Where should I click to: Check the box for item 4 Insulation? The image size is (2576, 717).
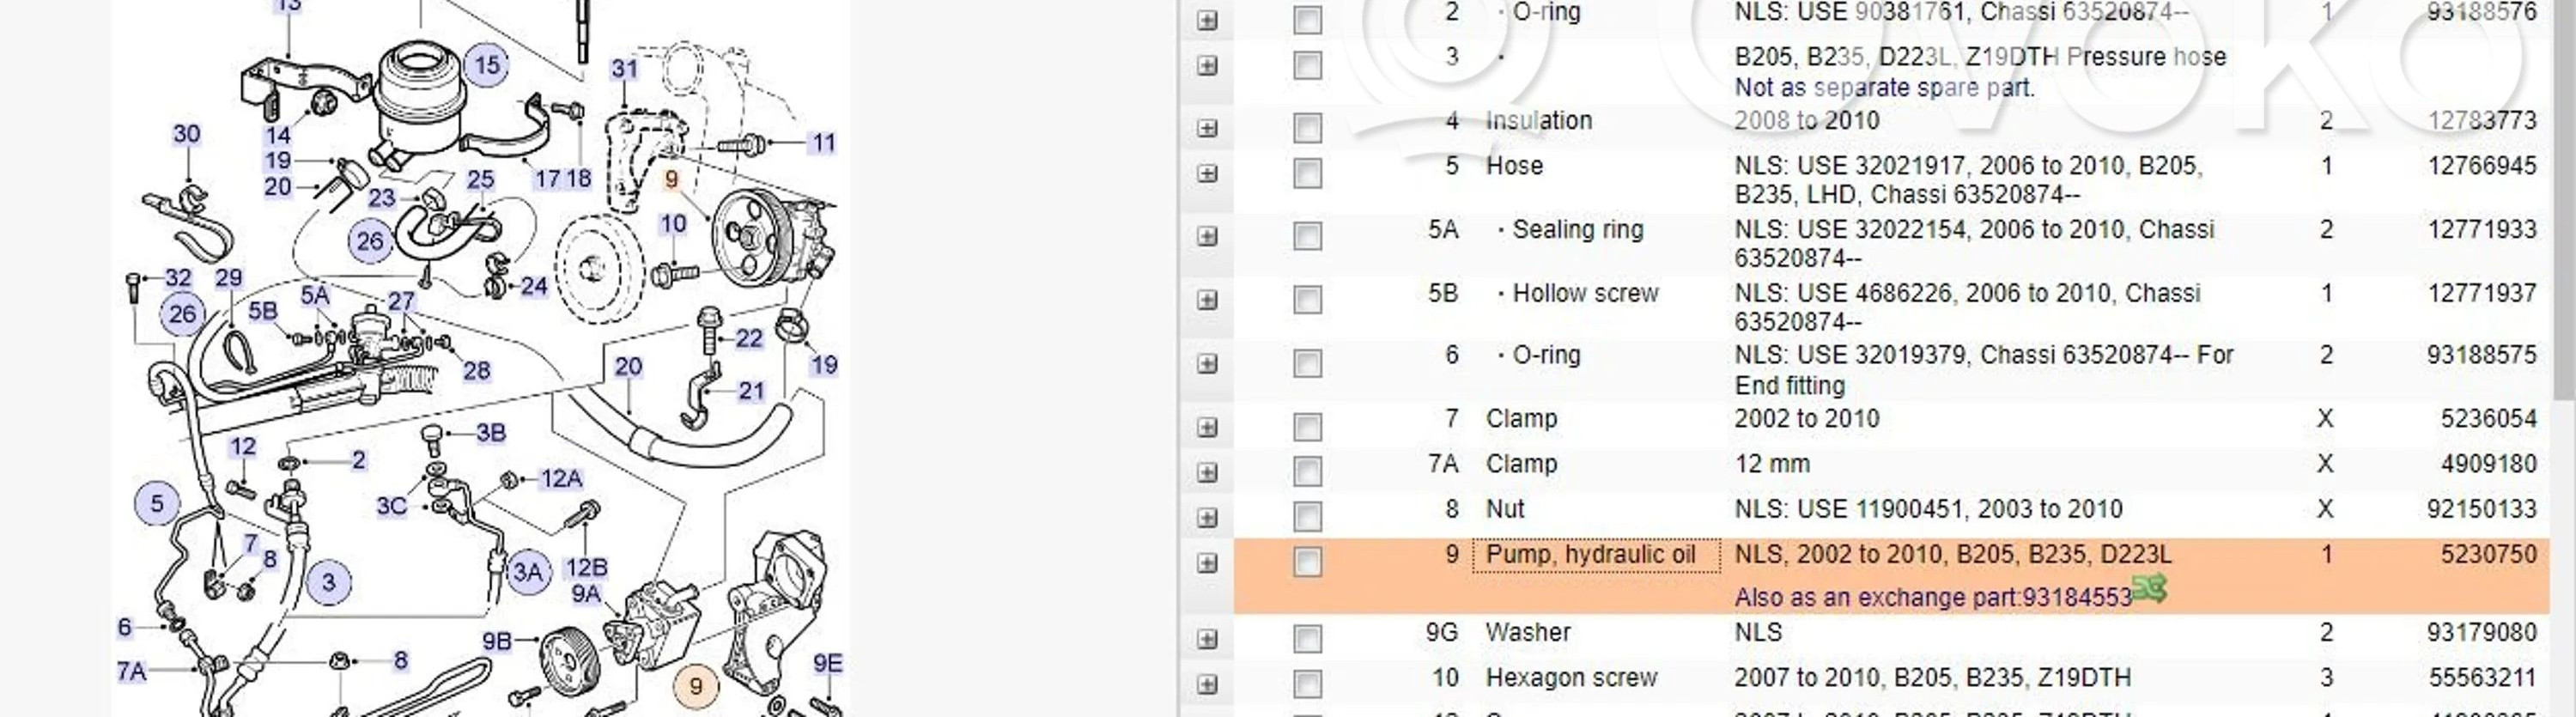1307,128
